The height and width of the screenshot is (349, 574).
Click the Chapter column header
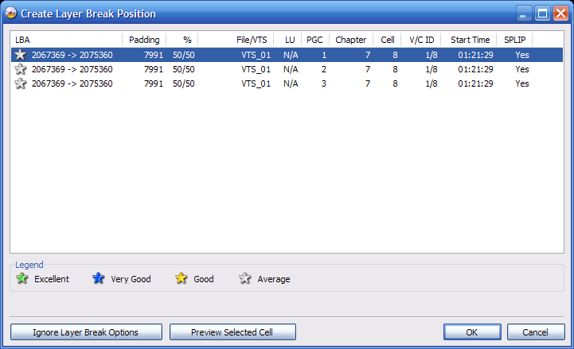pyautogui.click(x=350, y=39)
